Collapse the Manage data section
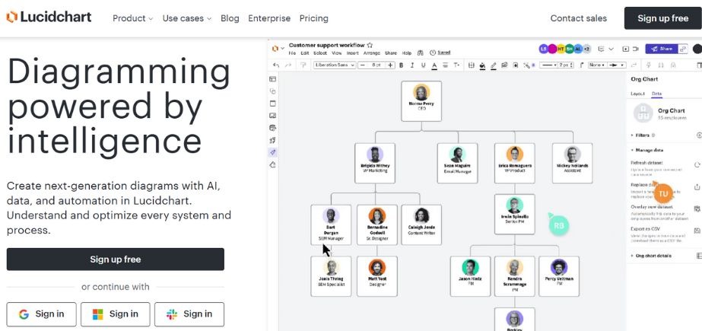Image resolution: width=702 pixels, height=331 pixels. [x=647, y=150]
